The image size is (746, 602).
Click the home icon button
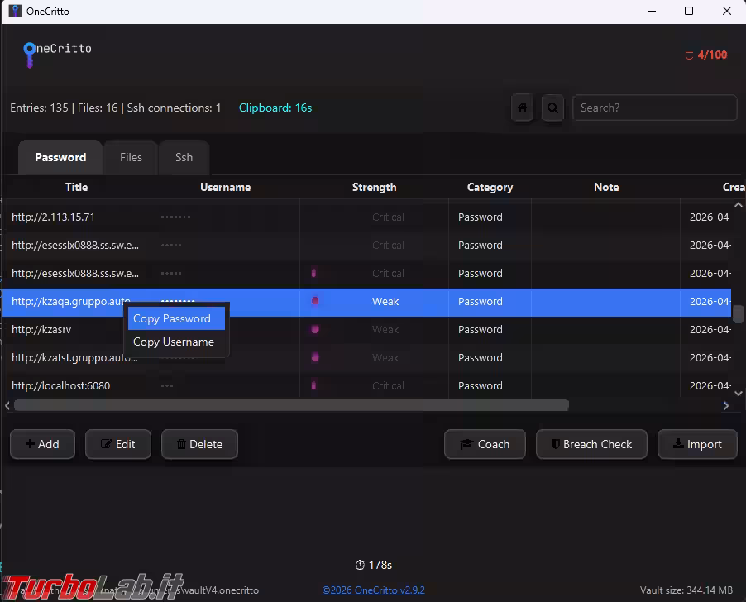[522, 107]
